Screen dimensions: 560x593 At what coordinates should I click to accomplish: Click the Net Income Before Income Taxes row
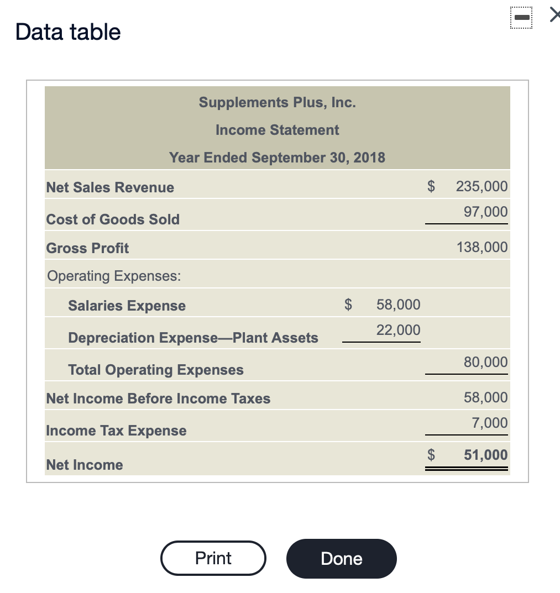point(158,398)
